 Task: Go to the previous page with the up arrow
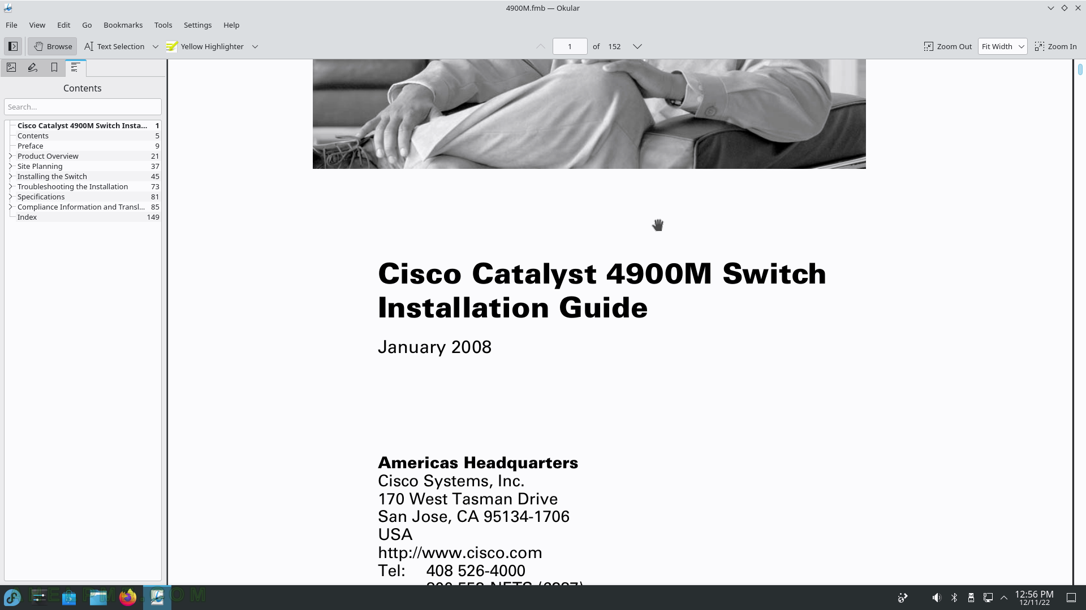click(x=541, y=46)
